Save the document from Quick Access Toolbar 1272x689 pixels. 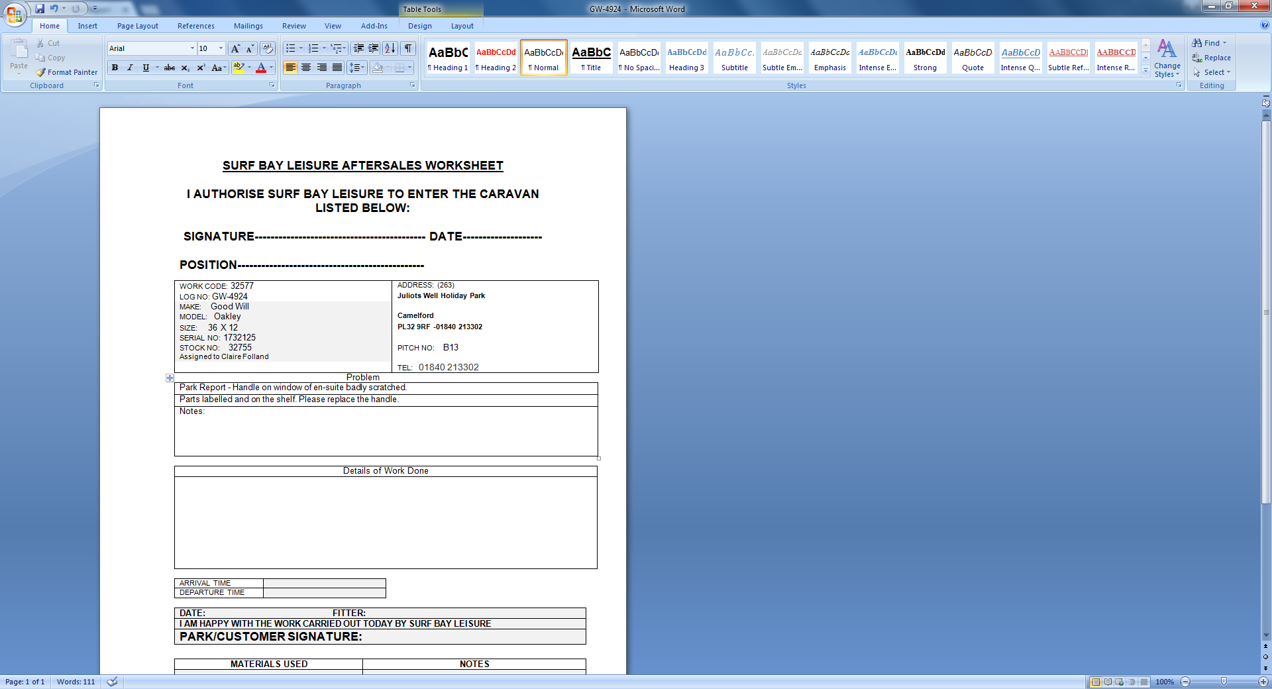coord(40,9)
